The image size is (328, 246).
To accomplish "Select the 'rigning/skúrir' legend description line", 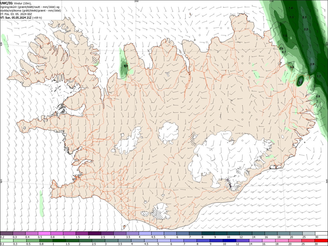I will [x=30, y=7].
